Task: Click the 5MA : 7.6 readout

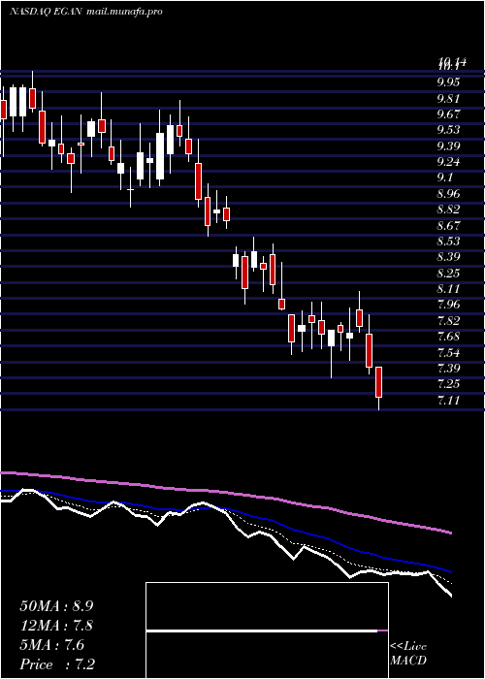Action: coord(52,645)
